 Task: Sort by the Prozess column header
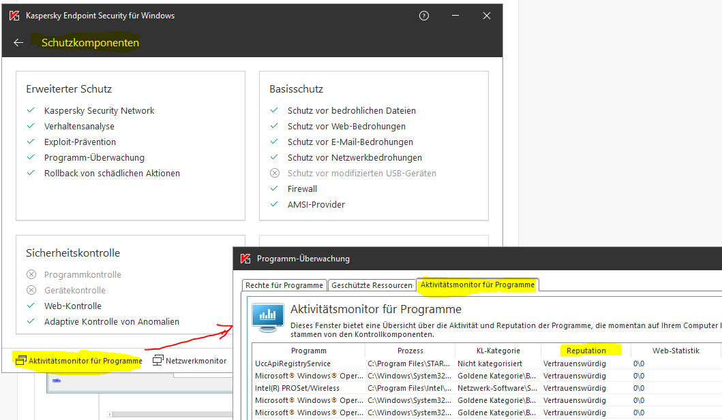click(x=410, y=351)
